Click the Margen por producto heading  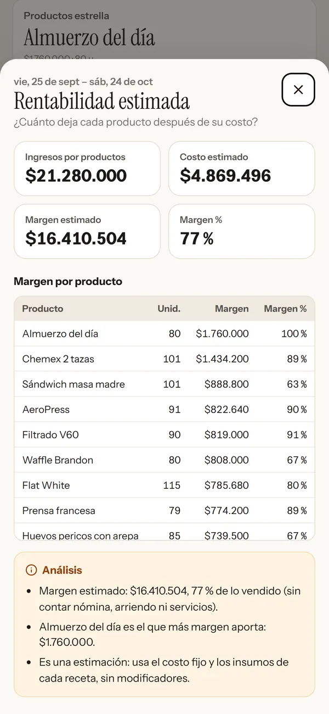click(68, 282)
